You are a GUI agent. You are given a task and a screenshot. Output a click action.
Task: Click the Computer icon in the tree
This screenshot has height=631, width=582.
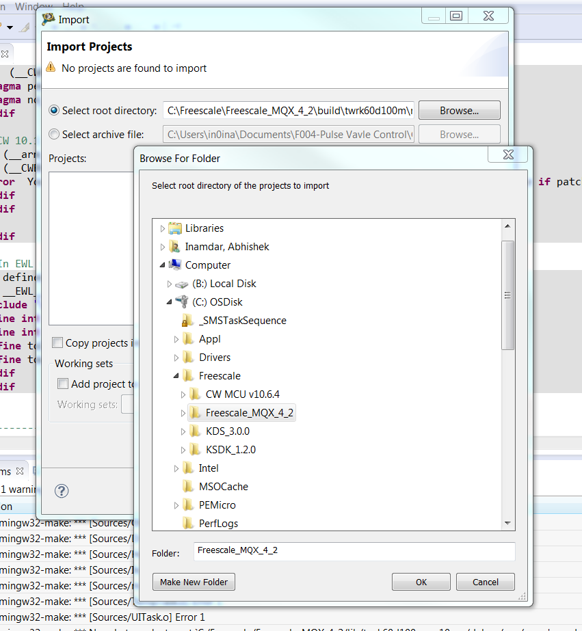pyautogui.click(x=174, y=265)
